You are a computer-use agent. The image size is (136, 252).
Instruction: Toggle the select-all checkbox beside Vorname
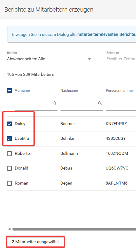tap(9, 91)
